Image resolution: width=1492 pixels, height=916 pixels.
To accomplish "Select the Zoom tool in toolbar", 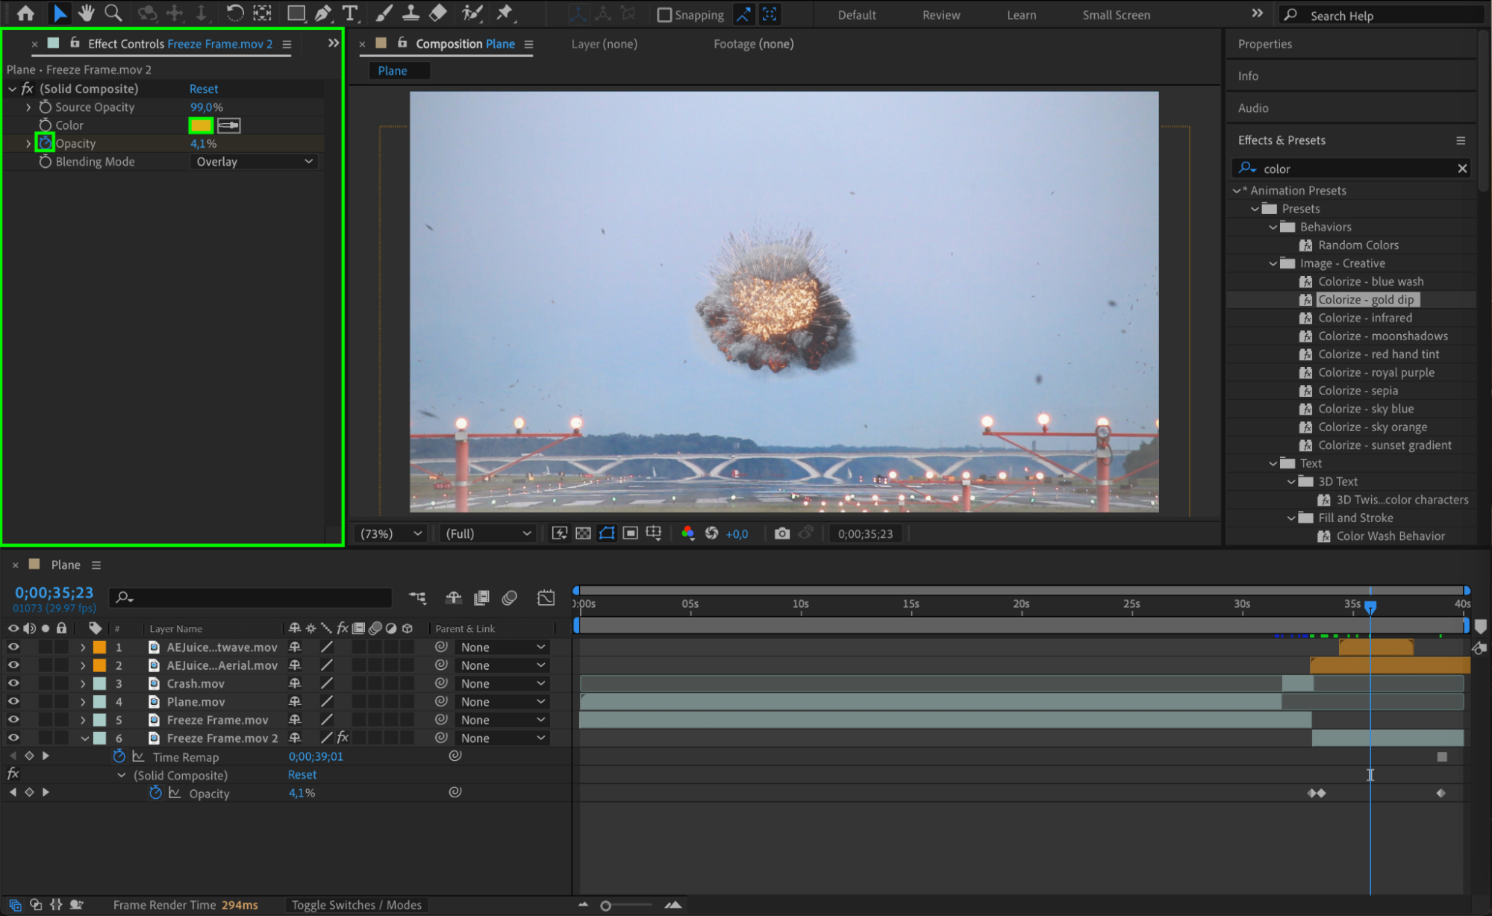I will pos(113,13).
